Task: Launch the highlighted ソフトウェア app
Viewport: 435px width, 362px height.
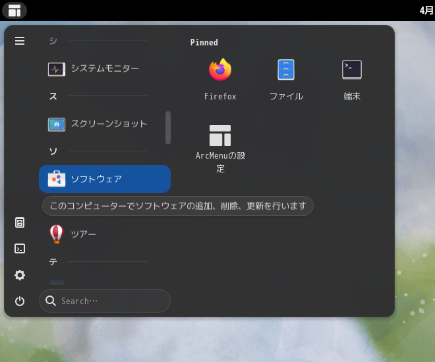Action: click(105, 179)
